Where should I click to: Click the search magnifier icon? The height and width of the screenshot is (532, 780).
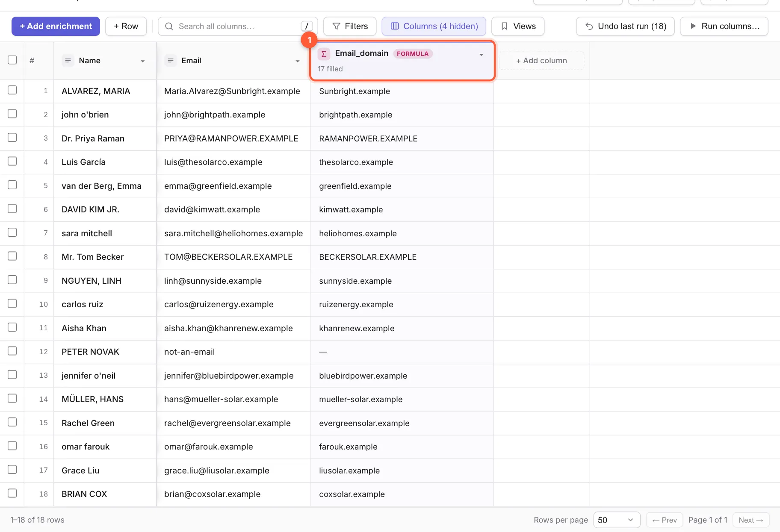click(169, 26)
